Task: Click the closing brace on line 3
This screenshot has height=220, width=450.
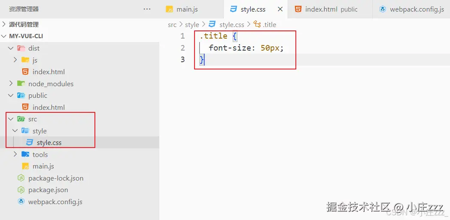Action: [202, 60]
